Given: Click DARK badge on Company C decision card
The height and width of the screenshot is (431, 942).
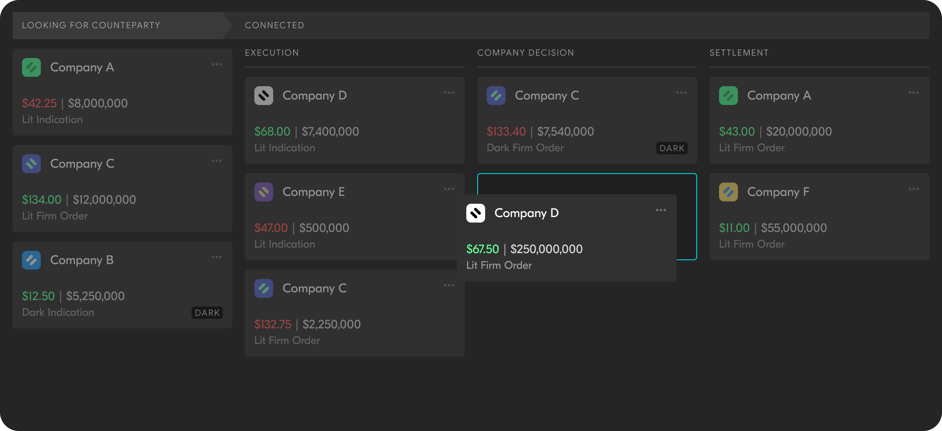Looking at the screenshot, I should click(671, 148).
